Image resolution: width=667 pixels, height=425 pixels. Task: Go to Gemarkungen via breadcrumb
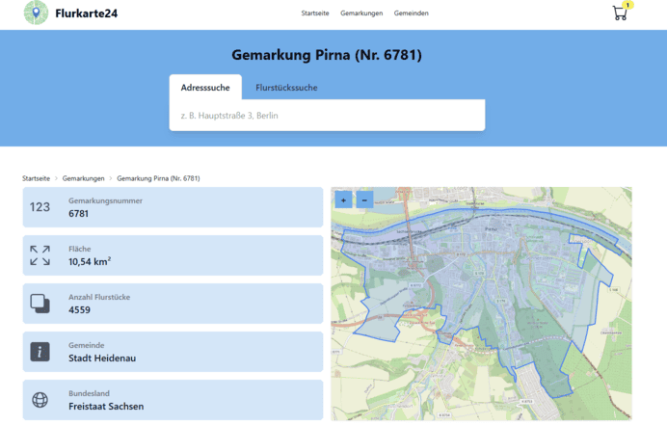(x=83, y=178)
